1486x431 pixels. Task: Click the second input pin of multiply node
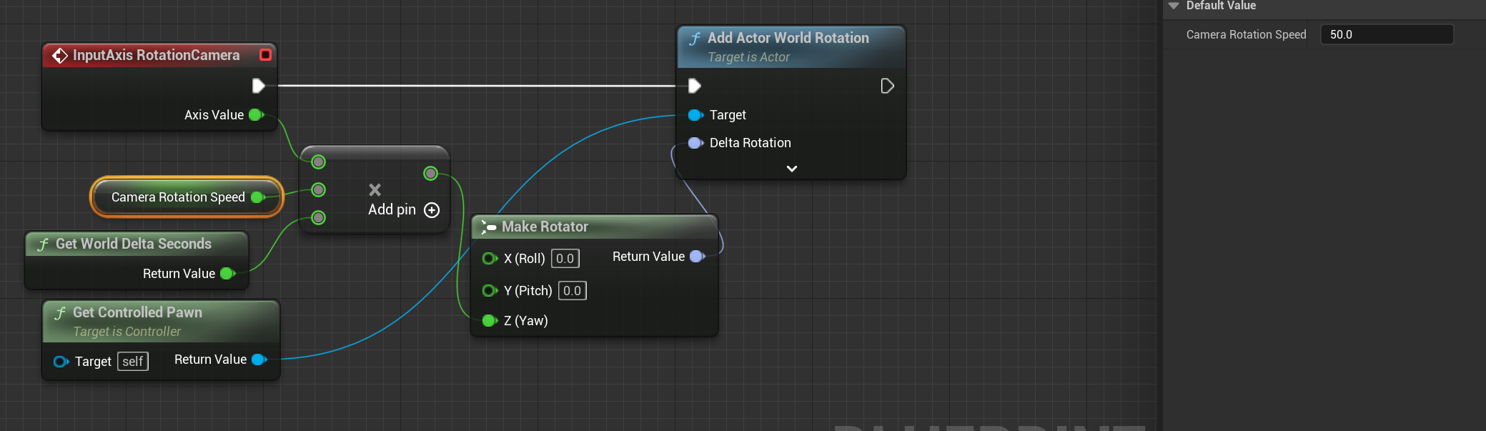319,190
